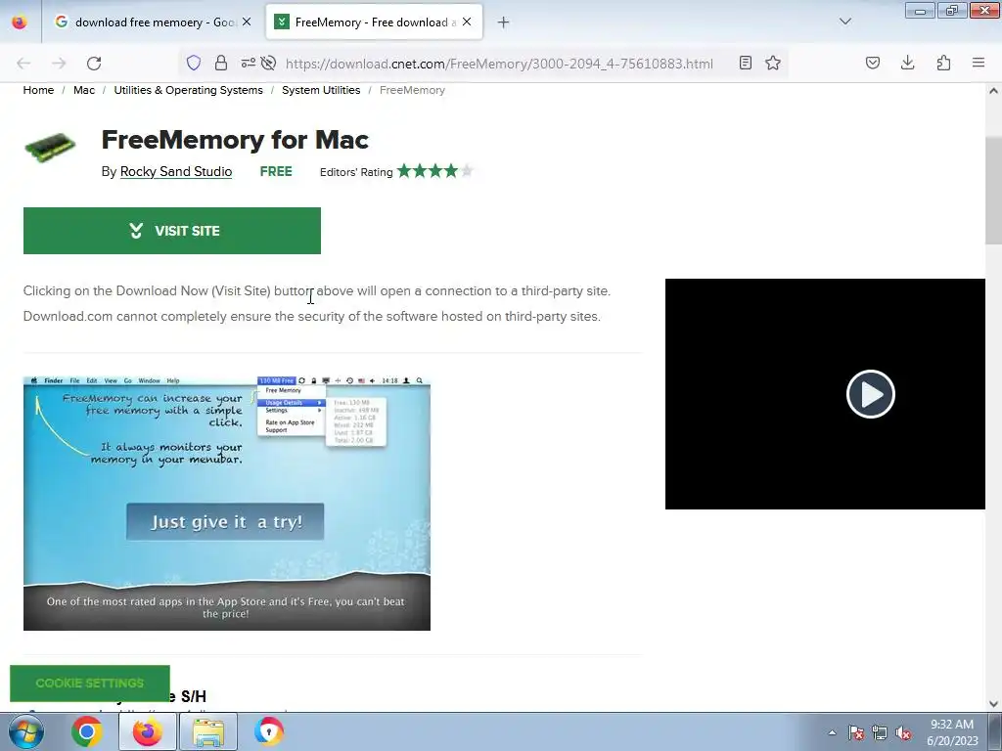Click the blocked autoplay indicator icon

click(x=269, y=63)
